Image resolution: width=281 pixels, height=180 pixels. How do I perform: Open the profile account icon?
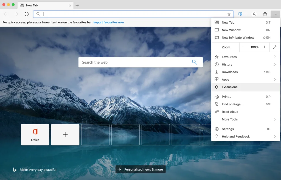tap(254, 14)
